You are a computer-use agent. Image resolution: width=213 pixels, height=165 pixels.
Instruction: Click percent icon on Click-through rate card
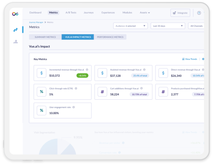(x=42, y=92)
